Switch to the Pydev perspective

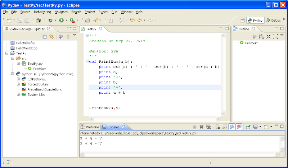[255, 21]
